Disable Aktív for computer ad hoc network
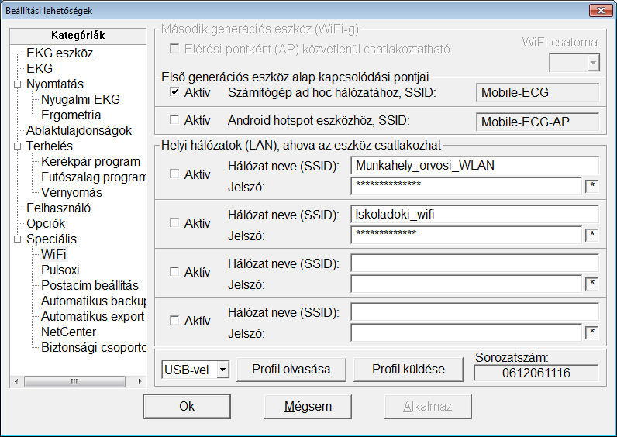 (x=174, y=92)
